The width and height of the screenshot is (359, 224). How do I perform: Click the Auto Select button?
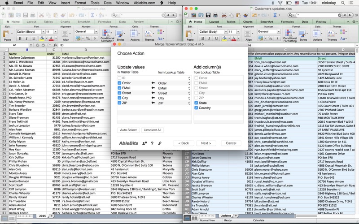point(128,130)
